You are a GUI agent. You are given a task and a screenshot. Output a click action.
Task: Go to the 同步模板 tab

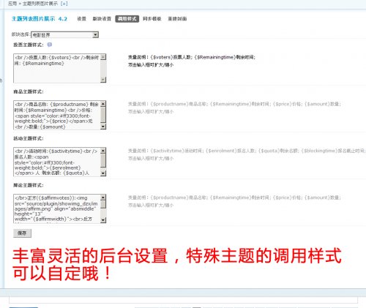point(152,19)
